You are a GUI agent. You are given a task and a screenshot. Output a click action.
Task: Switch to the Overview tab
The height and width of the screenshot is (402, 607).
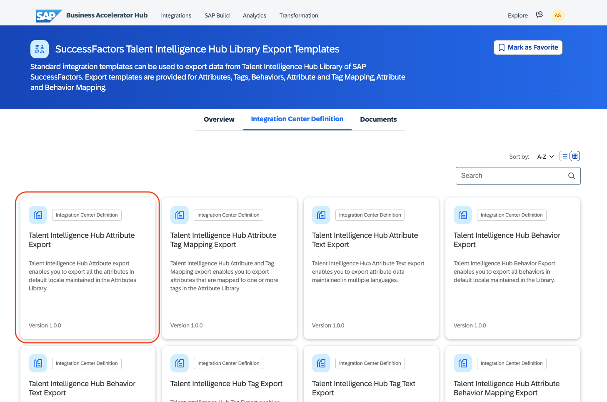(219, 120)
